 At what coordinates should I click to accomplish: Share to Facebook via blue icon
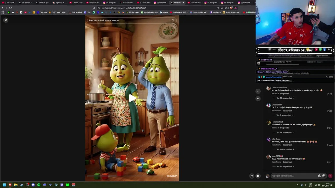pos(325,50)
